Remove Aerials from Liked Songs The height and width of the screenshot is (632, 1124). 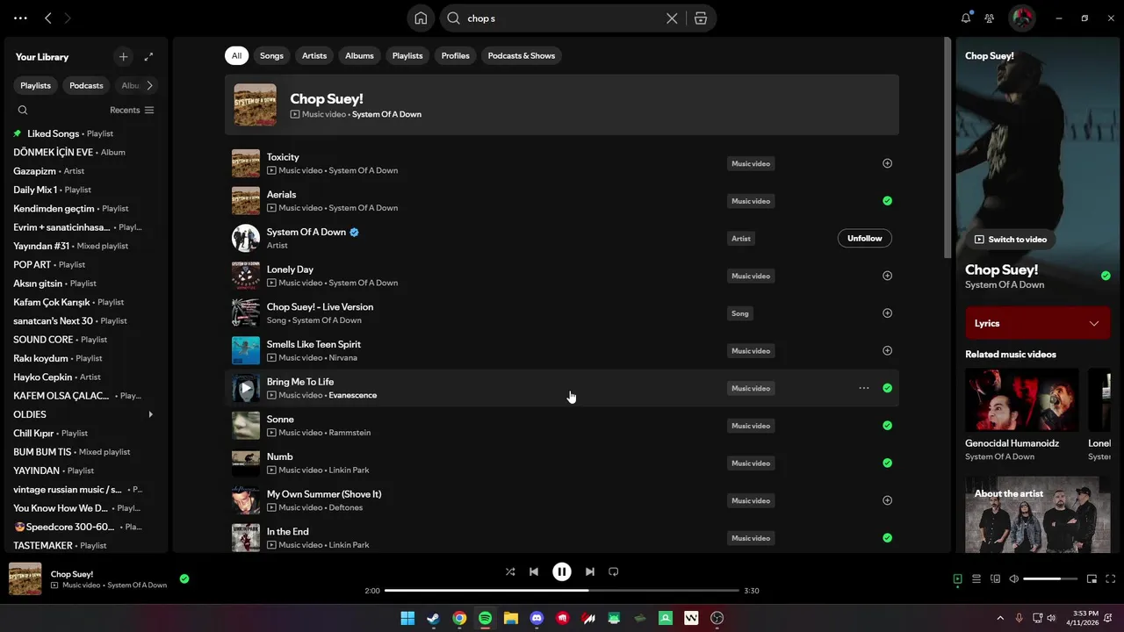click(x=887, y=201)
